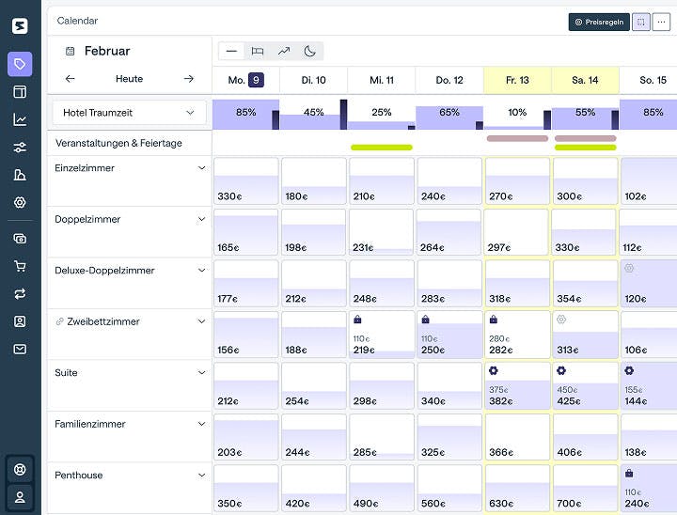
Task: Click the Doppelzimmer 264€ cell on Thursday
Action: pos(449,232)
